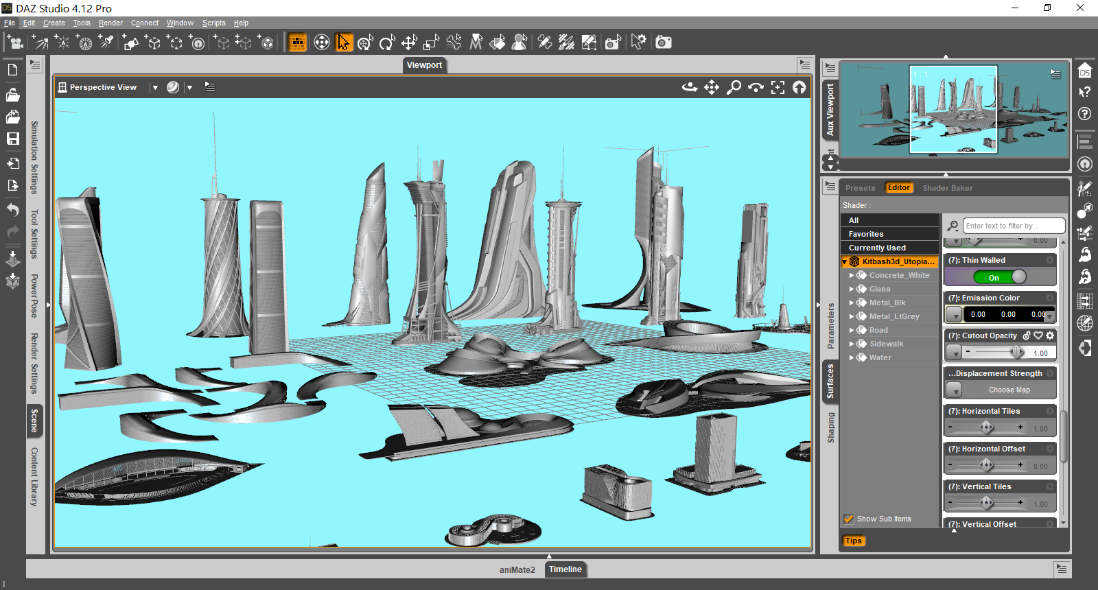
Task: Pick the Translate tool
Action: click(409, 43)
